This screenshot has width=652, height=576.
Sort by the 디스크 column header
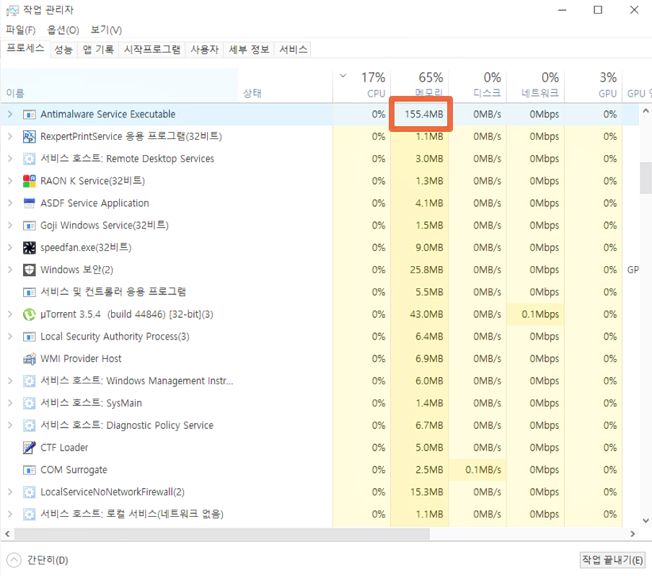click(x=477, y=85)
